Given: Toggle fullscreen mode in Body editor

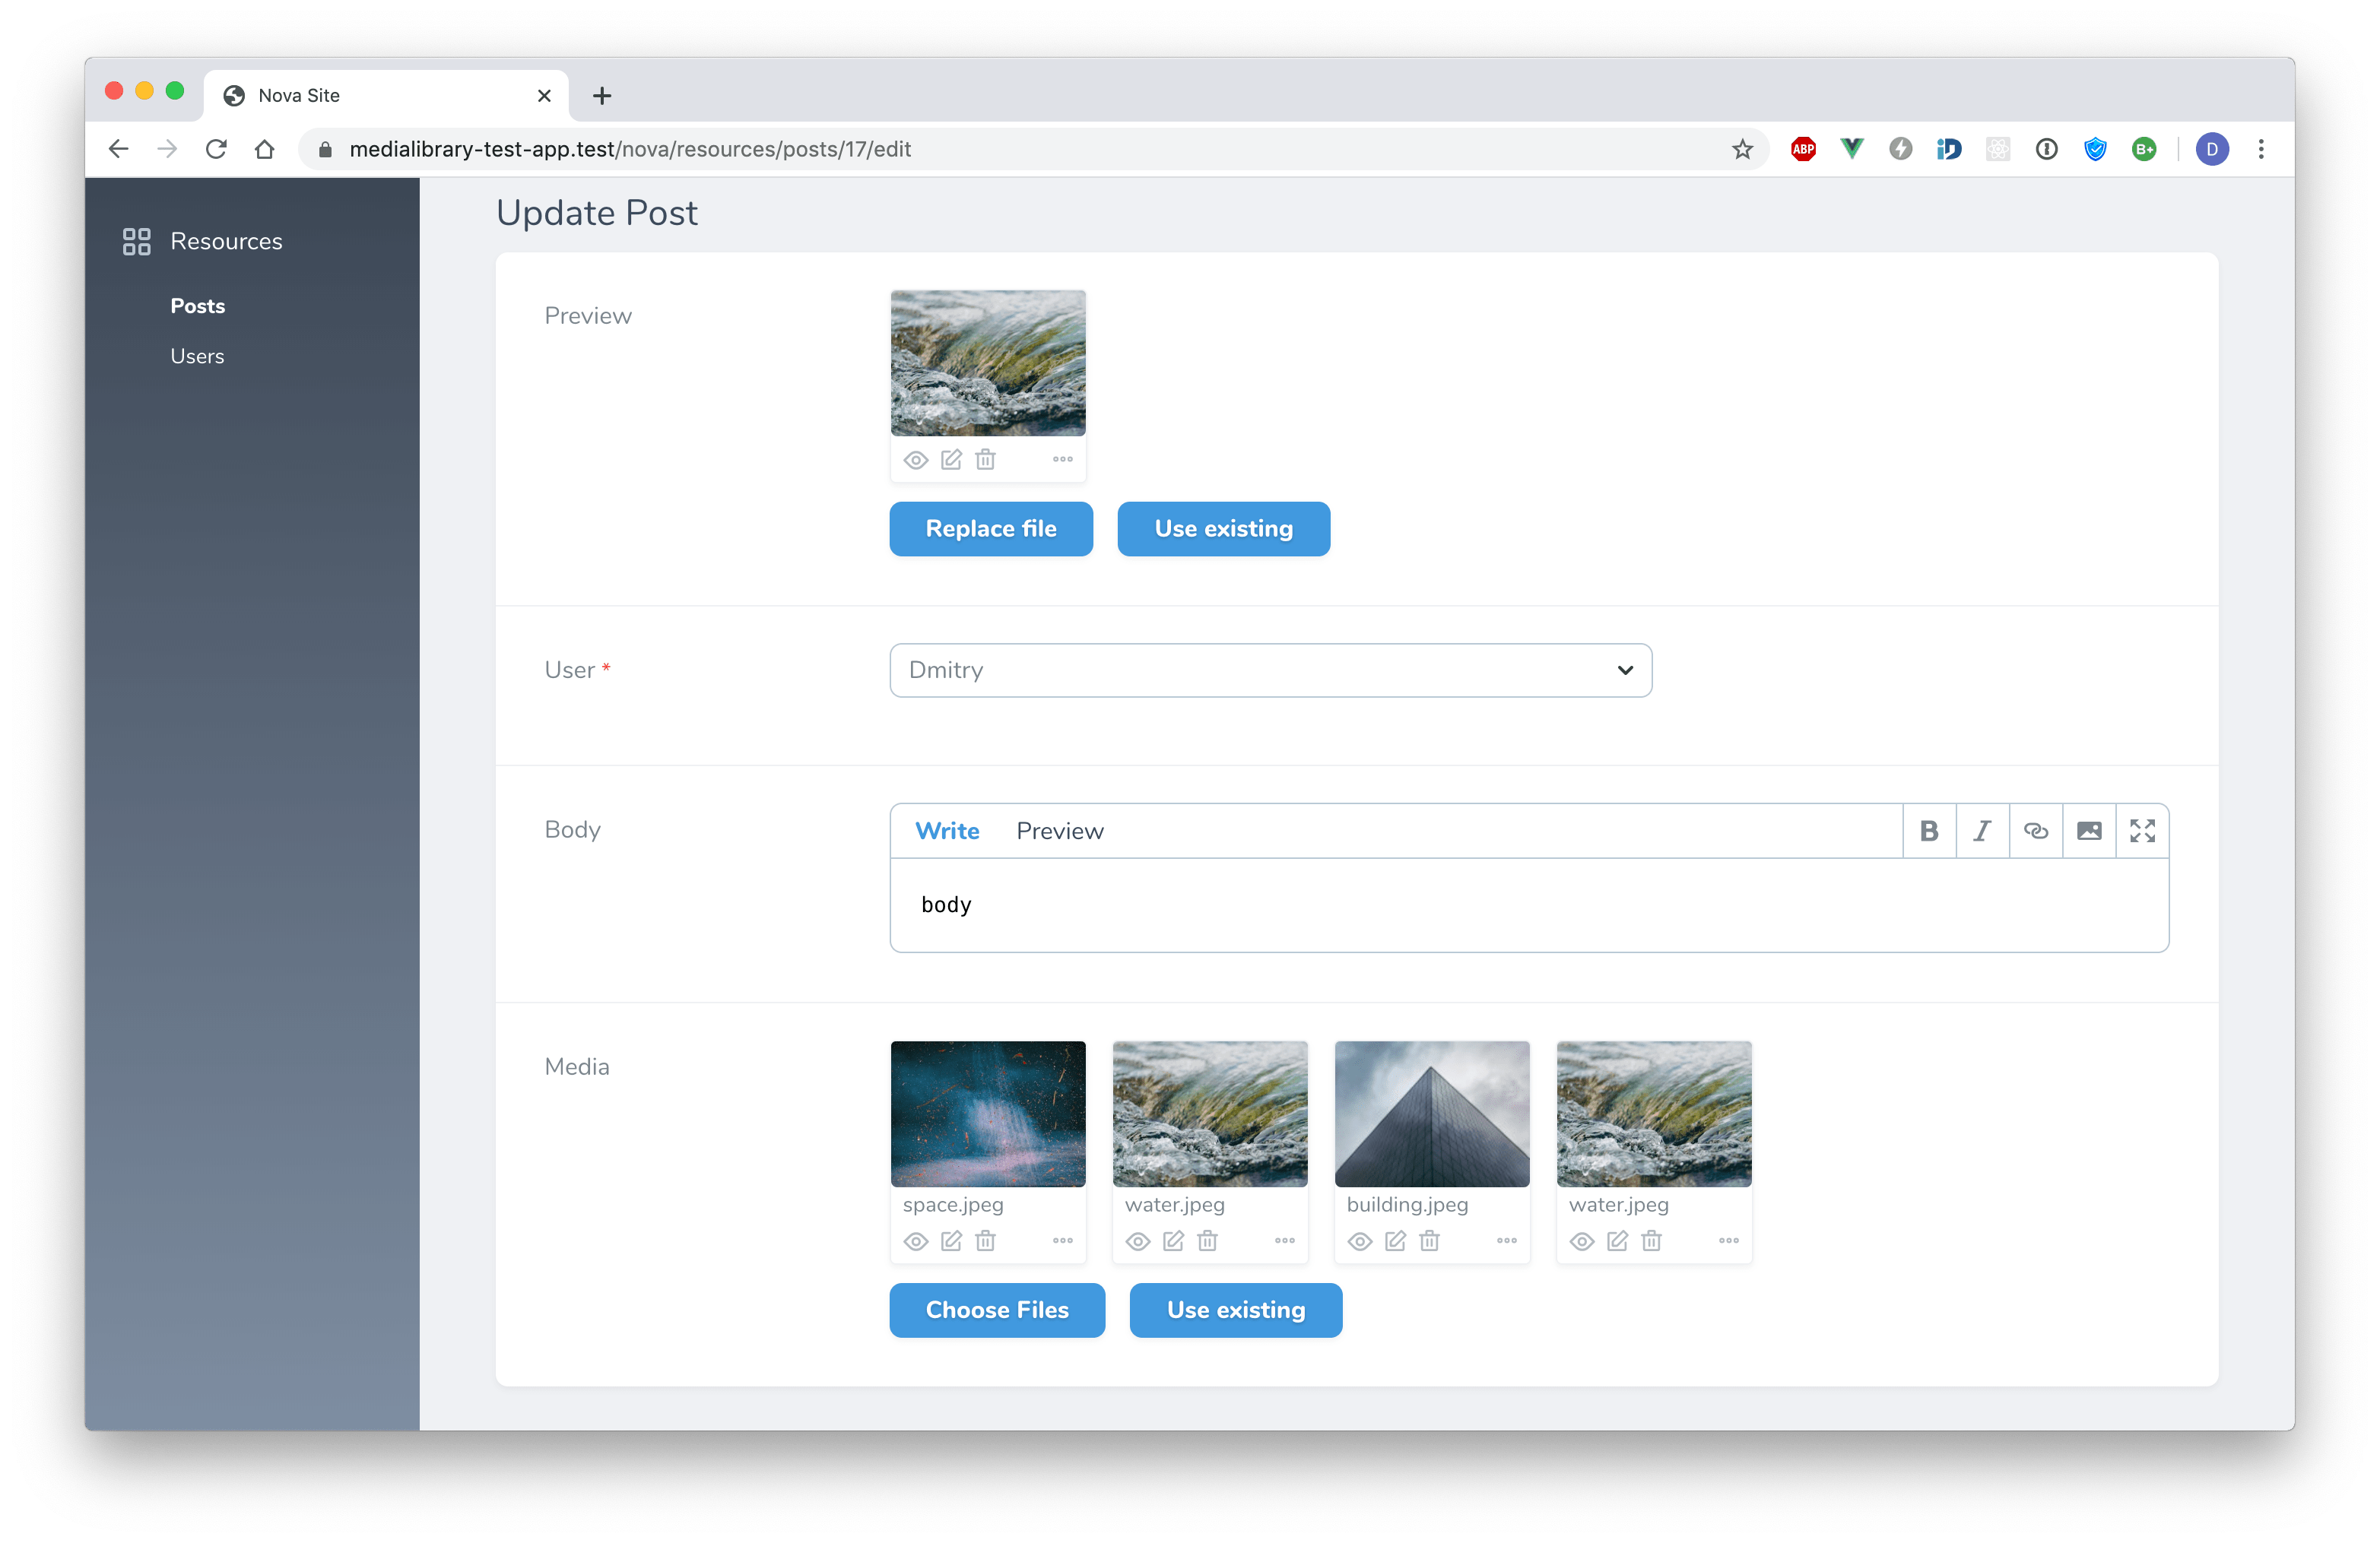Looking at the screenshot, I should [2142, 831].
